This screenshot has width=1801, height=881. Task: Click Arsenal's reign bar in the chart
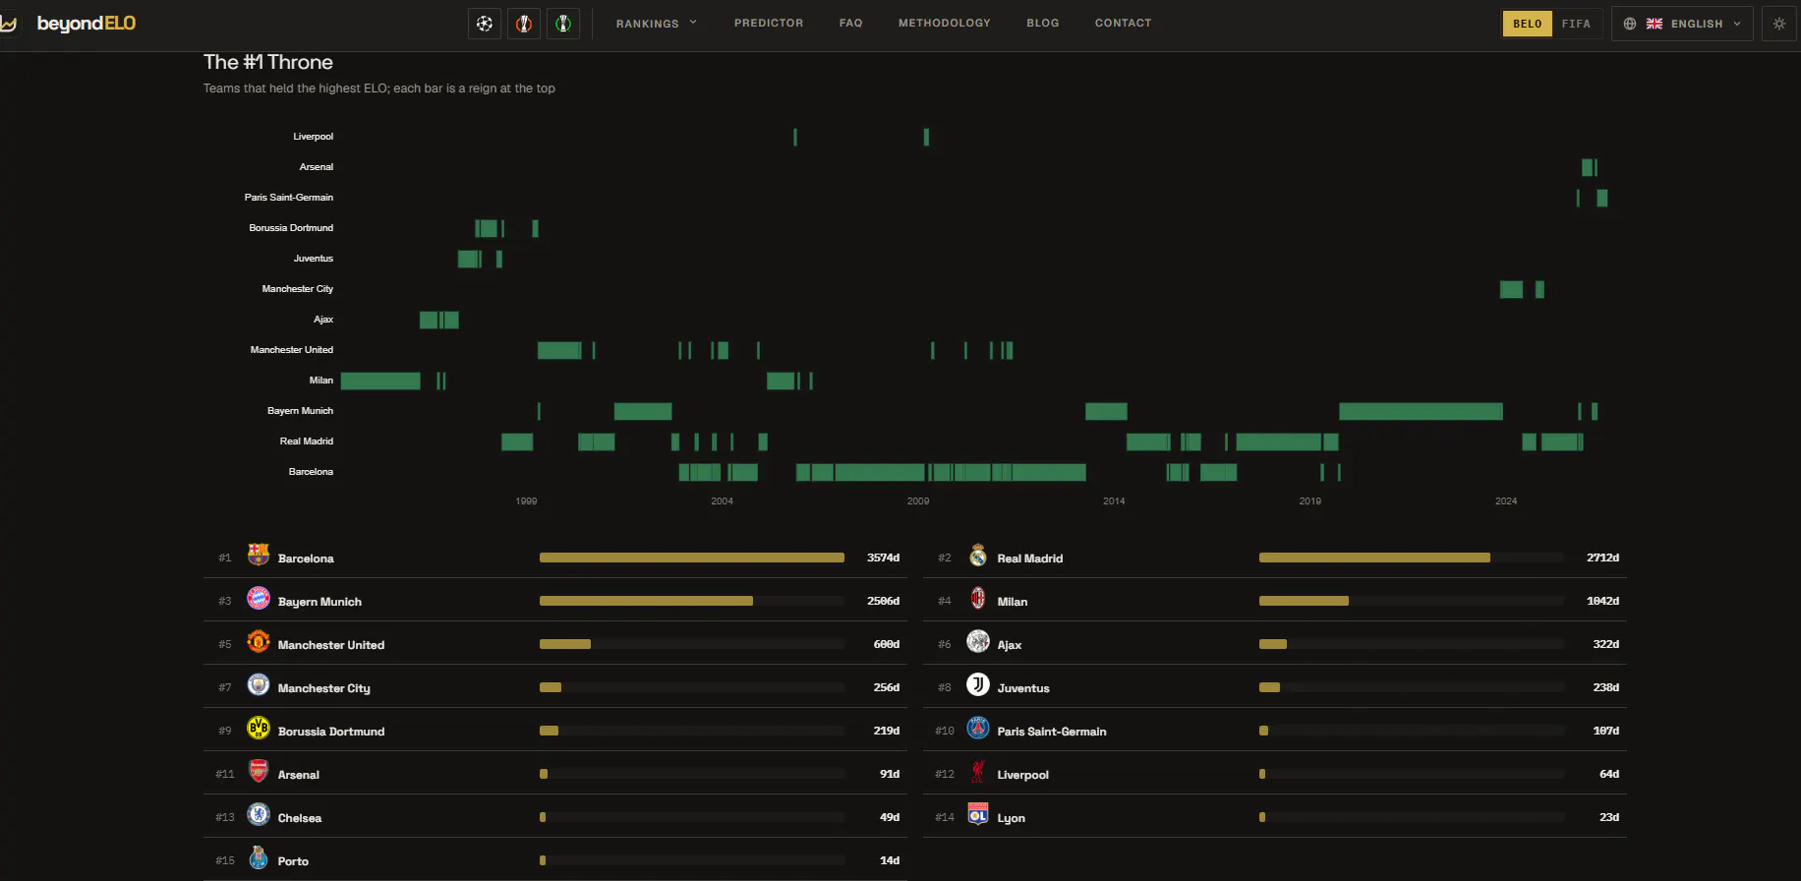[x=1588, y=167]
